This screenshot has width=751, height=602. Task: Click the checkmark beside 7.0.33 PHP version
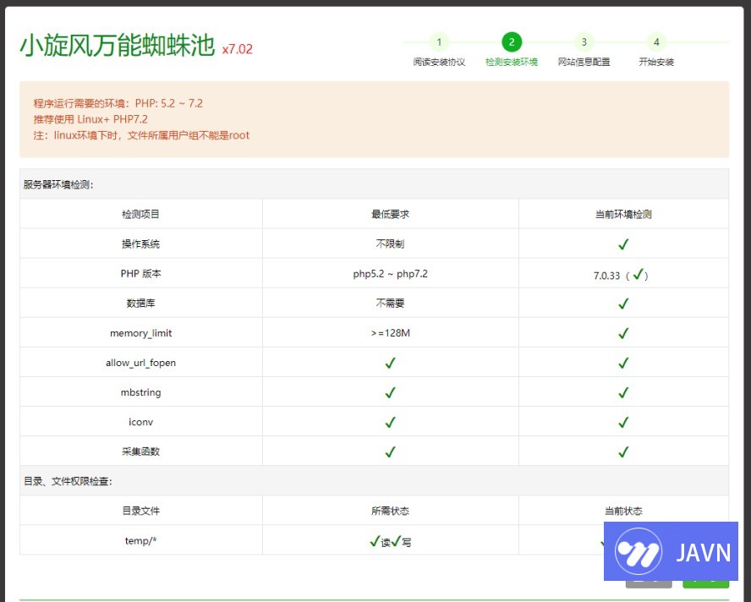click(638, 275)
